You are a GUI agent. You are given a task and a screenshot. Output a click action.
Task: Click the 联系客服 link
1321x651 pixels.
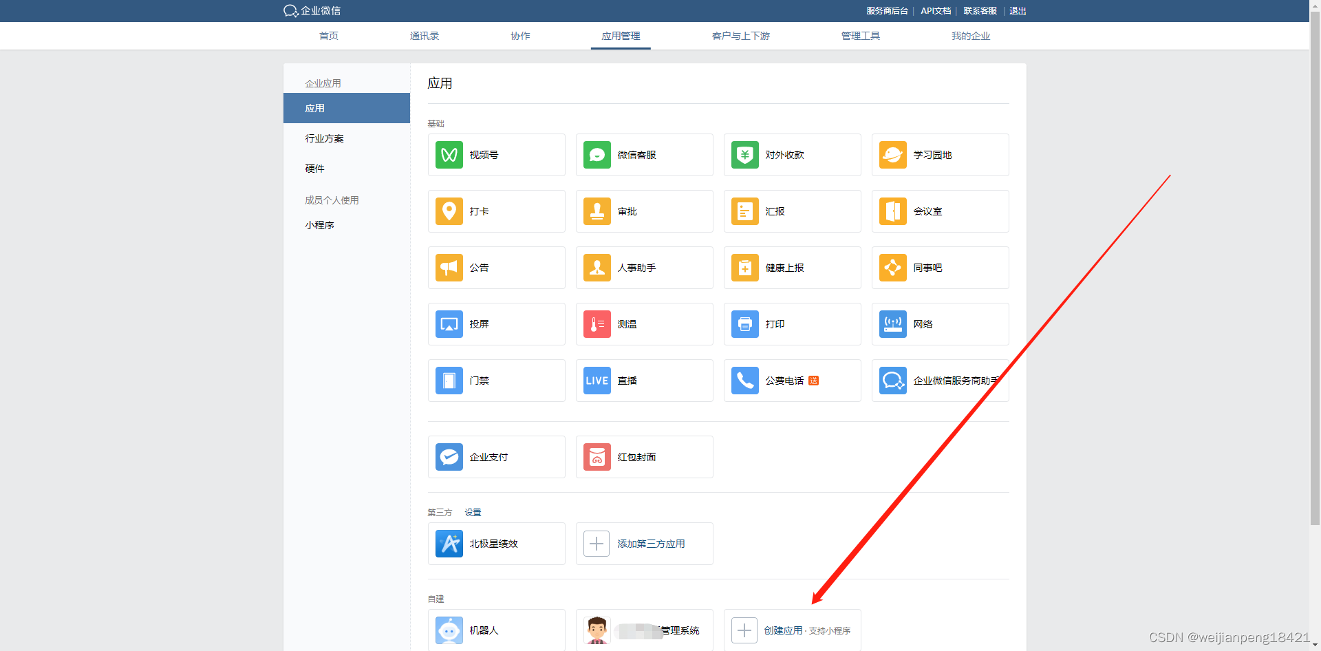980,11
